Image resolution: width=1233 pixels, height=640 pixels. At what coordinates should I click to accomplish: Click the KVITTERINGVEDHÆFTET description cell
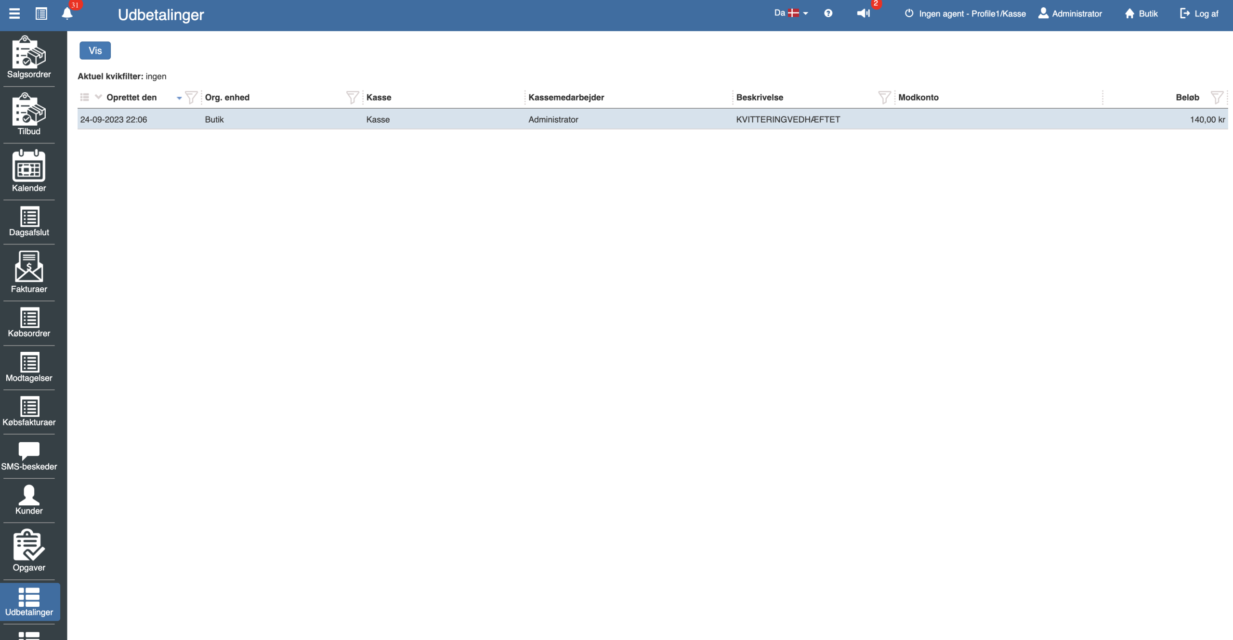(x=788, y=119)
